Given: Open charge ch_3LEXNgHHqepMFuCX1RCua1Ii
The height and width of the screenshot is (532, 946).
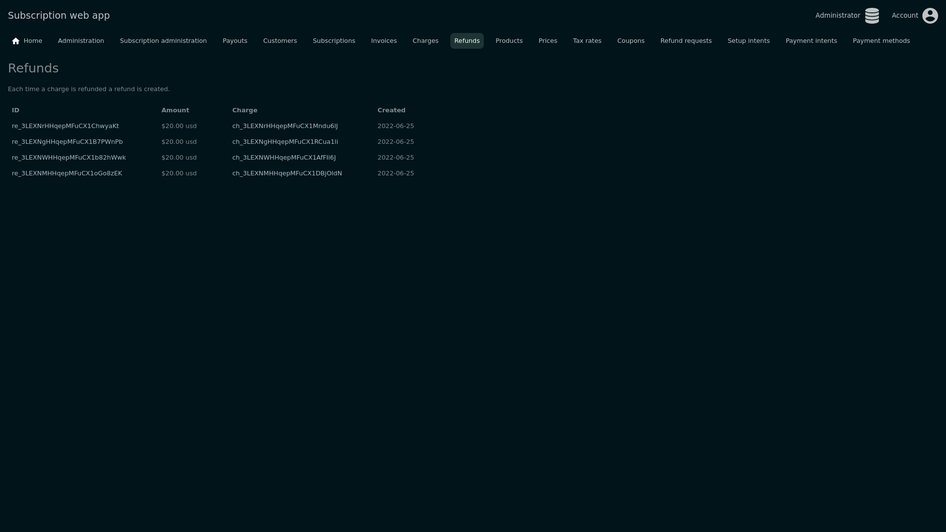Looking at the screenshot, I should click(x=285, y=142).
